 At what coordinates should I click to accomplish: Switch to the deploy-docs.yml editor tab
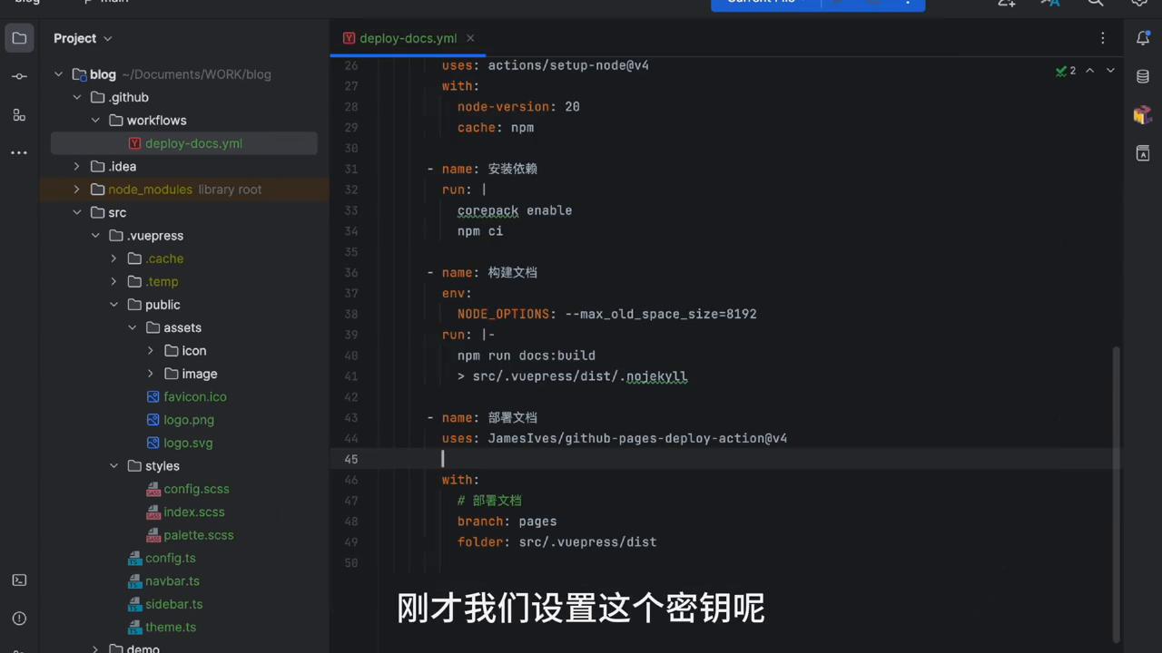pyautogui.click(x=408, y=38)
